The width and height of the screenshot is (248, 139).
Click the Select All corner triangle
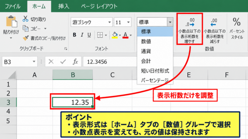tap(12, 75)
